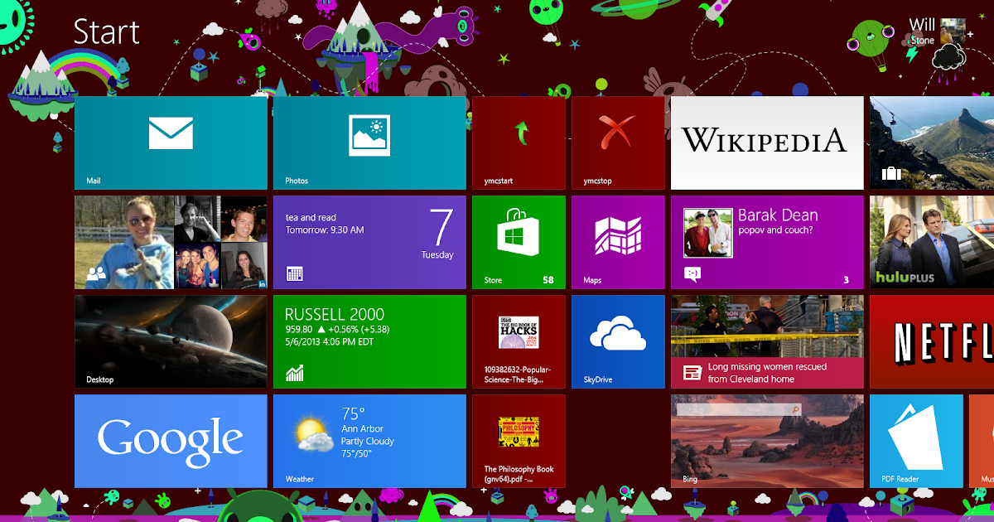
Task: Click the Bing tile label
Action: (690, 479)
